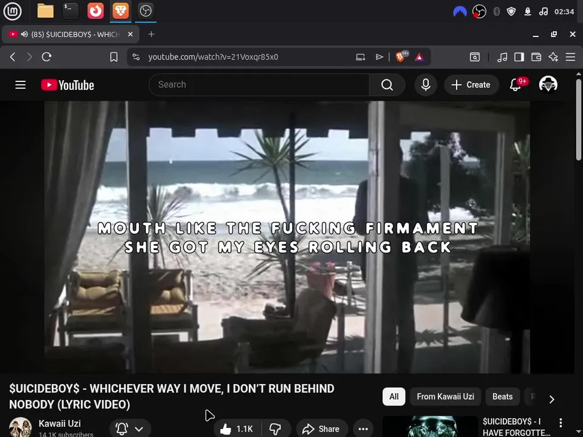Select the $UICIDEBOY$ YouTube browser tab
Screen dimensions: 583x437
[x=70, y=34]
